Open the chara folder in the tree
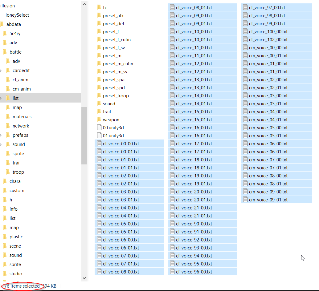This screenshot has width=319, height=291. click(x=15, y=181)
